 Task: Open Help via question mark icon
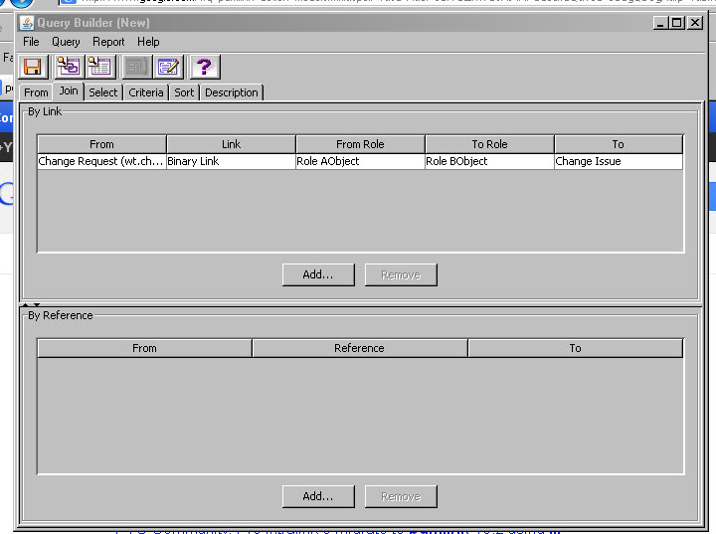point(204,68)
